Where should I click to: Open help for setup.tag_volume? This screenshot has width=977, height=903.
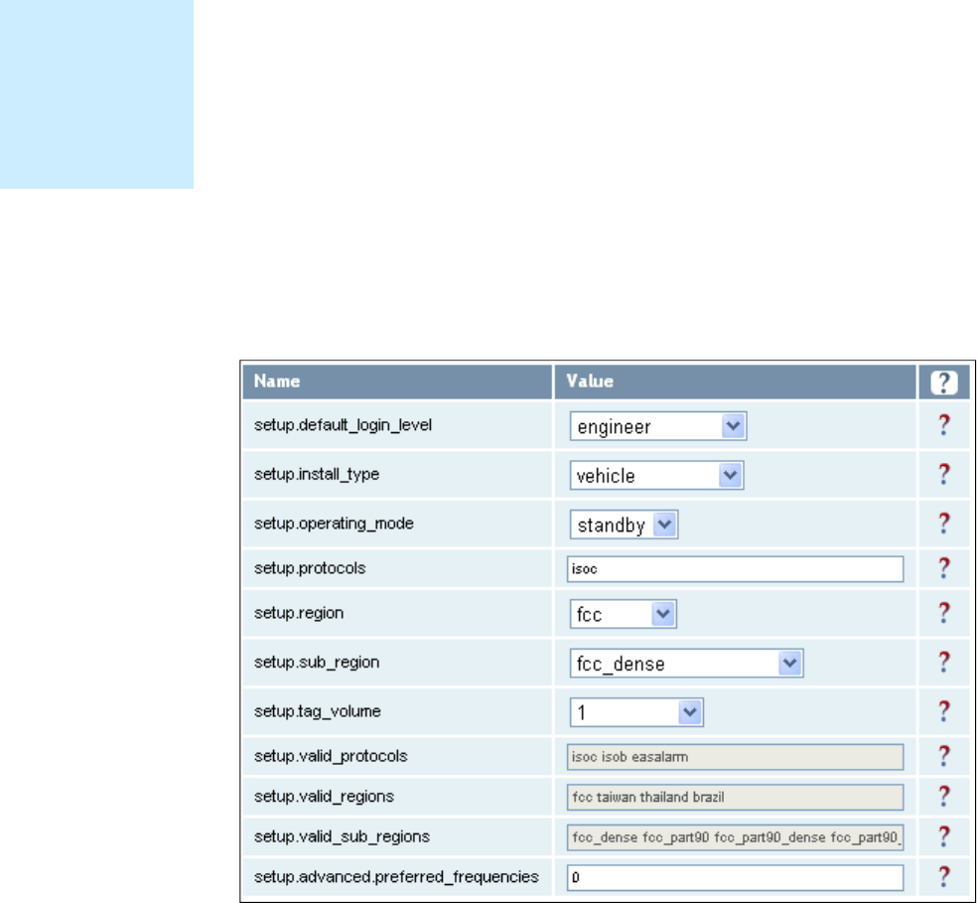pos(944,712)
